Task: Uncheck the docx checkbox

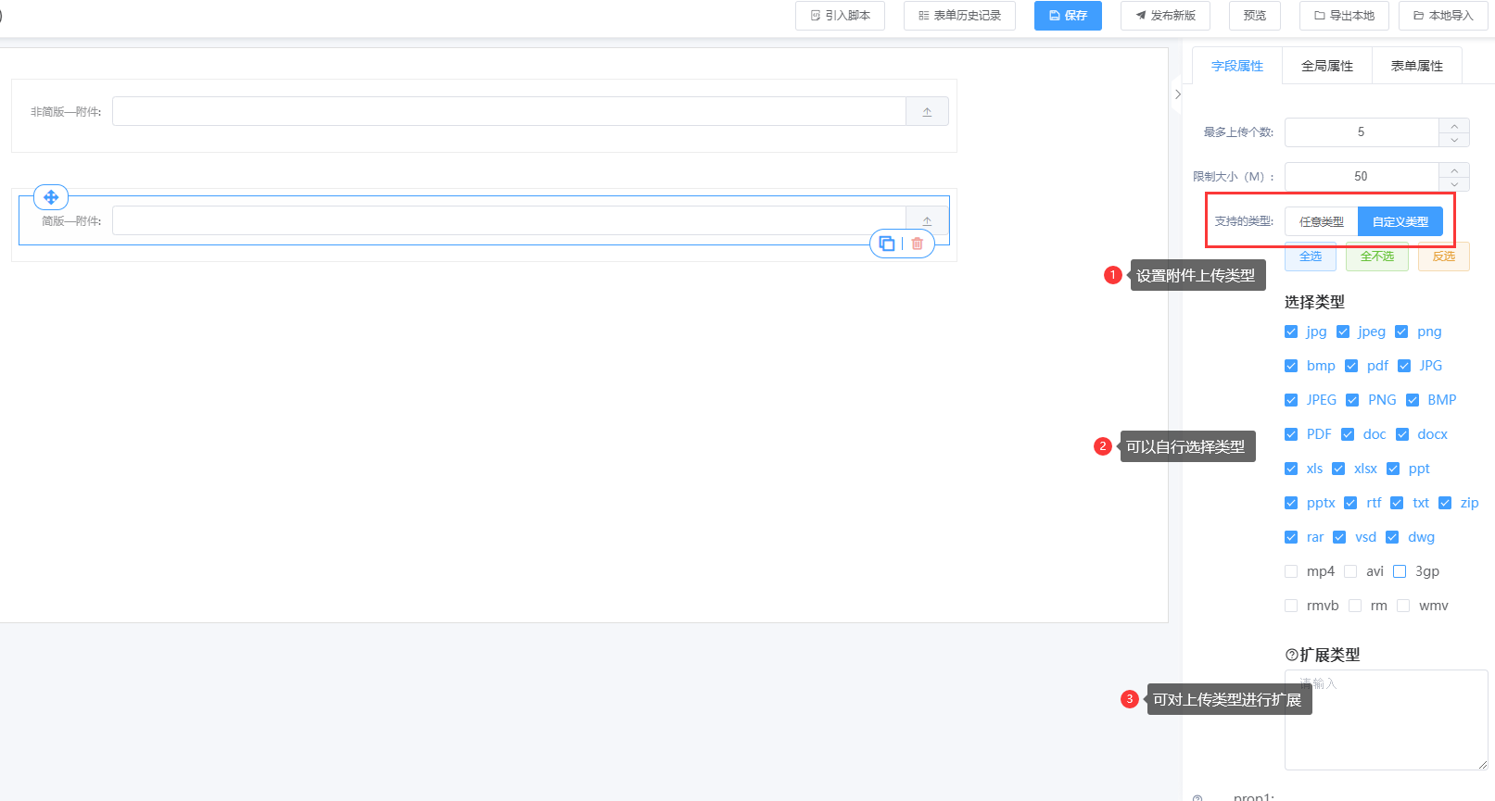Action: pyautogui.click(x=1402, y=434)
